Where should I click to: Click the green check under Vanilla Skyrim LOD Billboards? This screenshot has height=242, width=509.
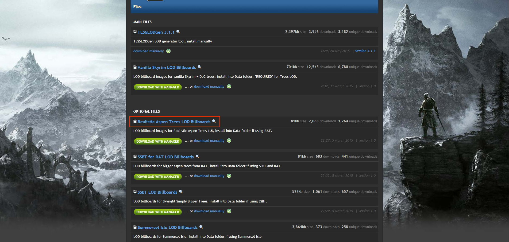[x=229, y=86]
